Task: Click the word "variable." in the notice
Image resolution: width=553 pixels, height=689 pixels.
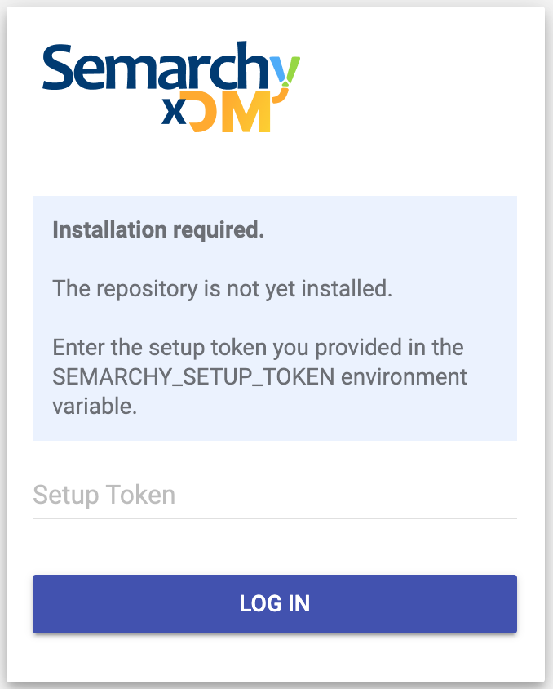Action: click(x=94, y=407)
